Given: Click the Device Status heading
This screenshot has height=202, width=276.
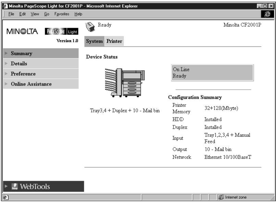Looking at the screenshot, I should click(x=102, y=57).
